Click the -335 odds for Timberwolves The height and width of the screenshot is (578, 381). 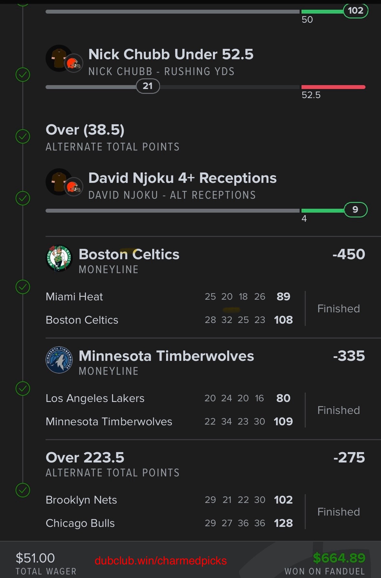pos(349,356)
